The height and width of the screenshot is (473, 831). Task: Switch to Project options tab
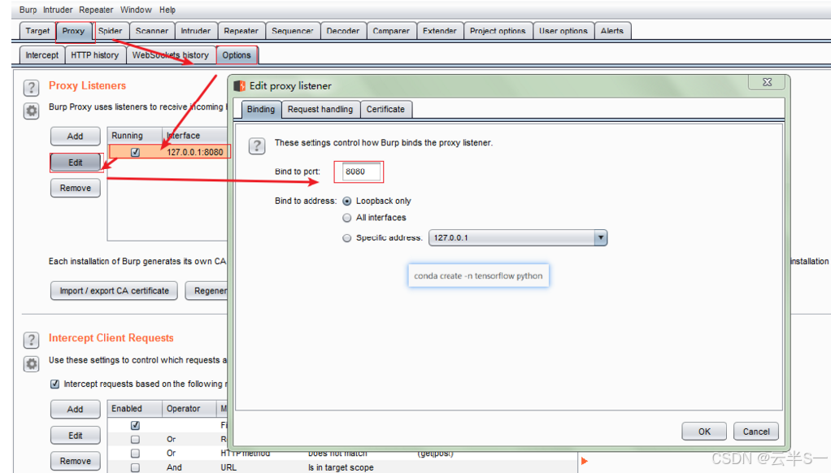tap(498, 31)
